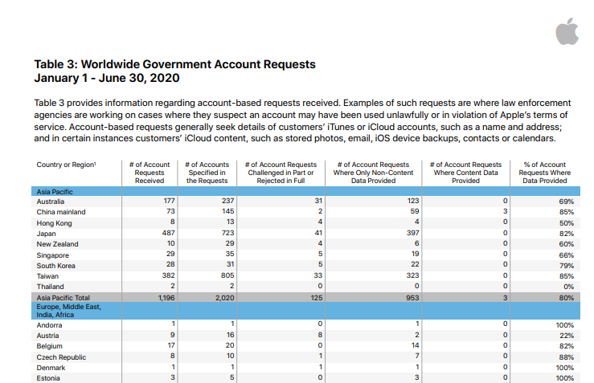The width and height of the screenshot is (594, 383).
Task: Select the 'South Korea' row label
Action: coord(55,266)
